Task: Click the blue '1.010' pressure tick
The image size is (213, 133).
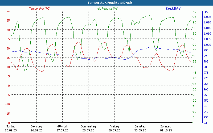Action: 207,34
